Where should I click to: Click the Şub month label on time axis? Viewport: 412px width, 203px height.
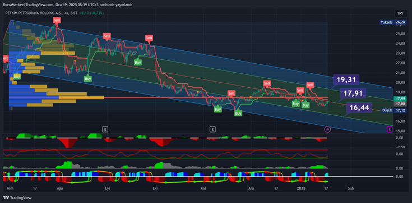tap(350, 188)
